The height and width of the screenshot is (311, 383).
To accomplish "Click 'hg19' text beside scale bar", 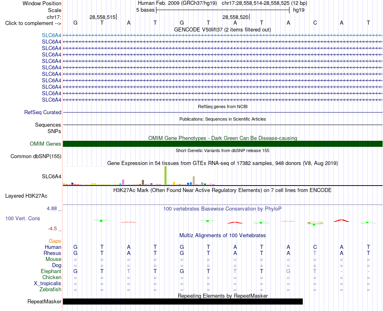I will click(x=299, y=10).
